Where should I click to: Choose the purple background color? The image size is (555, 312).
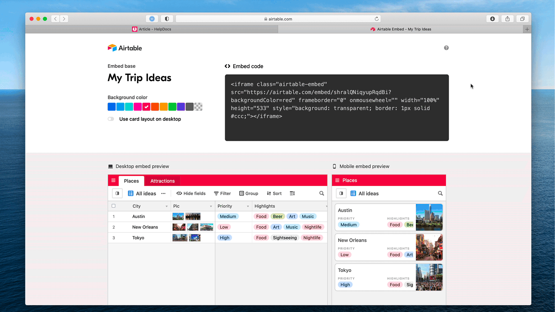tap(181, 107)
